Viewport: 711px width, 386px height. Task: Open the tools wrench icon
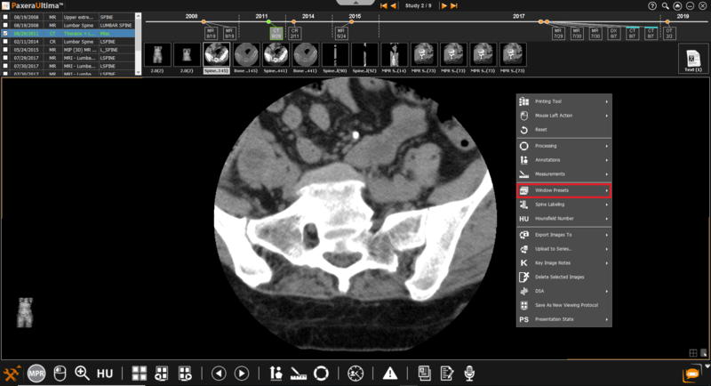click(12, 373)
